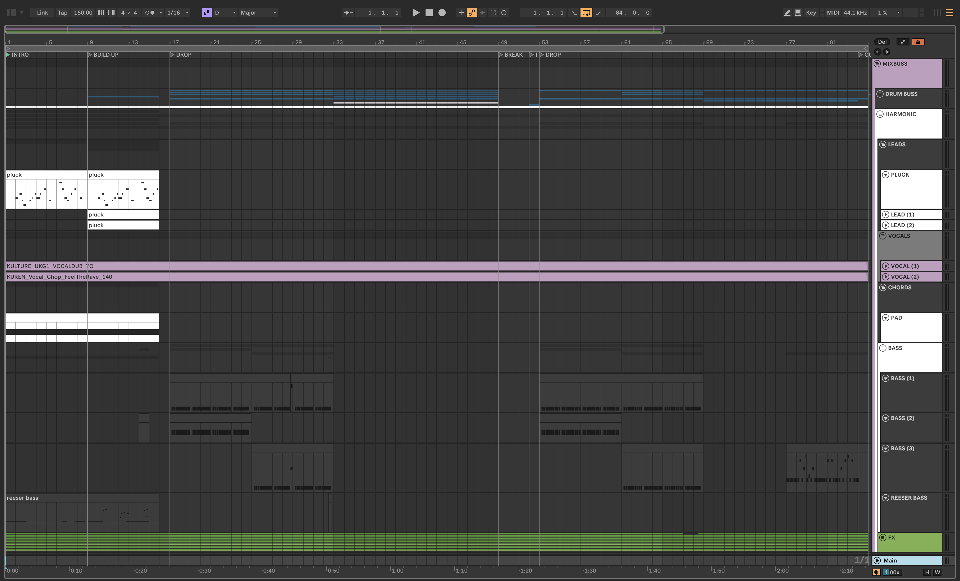Click the Tap tempo button
Screen dimensions: 960x581
click(x=62, y=12)
